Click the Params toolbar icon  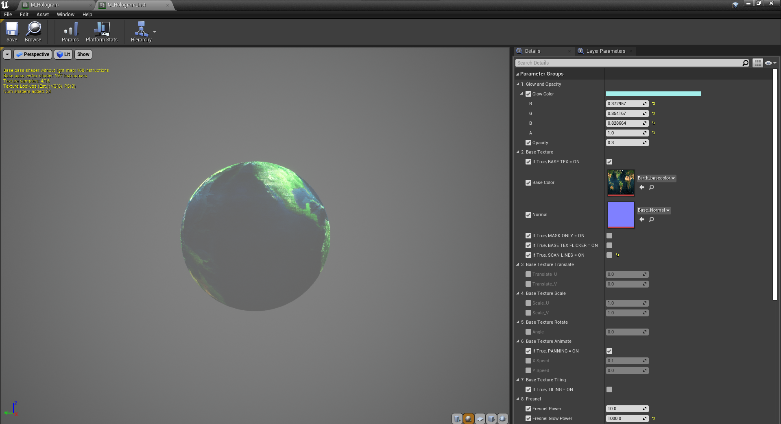pyautogui.click(x=70, y=32)
